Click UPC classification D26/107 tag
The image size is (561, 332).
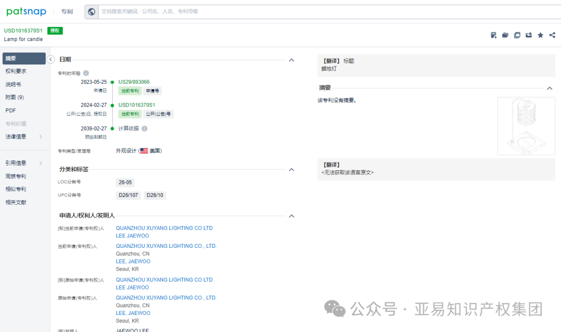128,195
